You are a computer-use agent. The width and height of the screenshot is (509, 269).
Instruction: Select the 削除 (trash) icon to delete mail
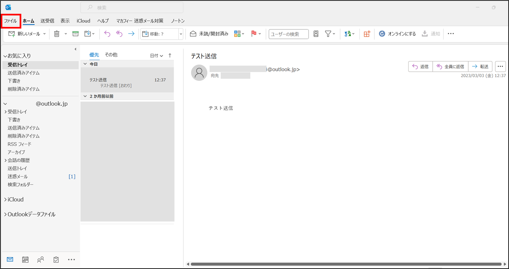pos(56,34)
